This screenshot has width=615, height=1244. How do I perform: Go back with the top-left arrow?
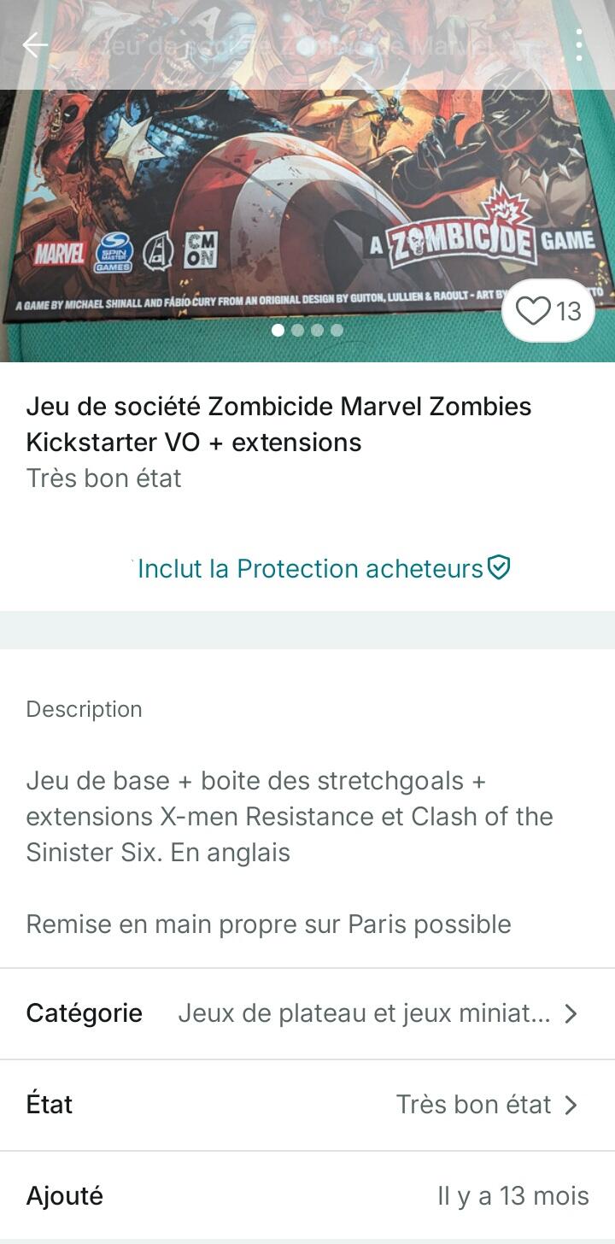[35, 45]
